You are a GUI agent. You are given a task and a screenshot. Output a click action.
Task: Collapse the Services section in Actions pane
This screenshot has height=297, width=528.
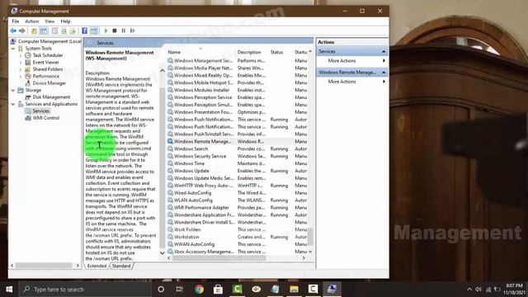(x=384, y=51)
